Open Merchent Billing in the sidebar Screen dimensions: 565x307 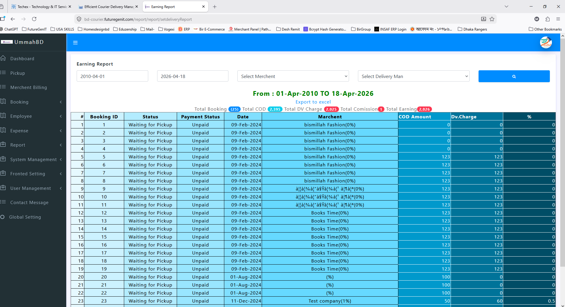(29, 88)
